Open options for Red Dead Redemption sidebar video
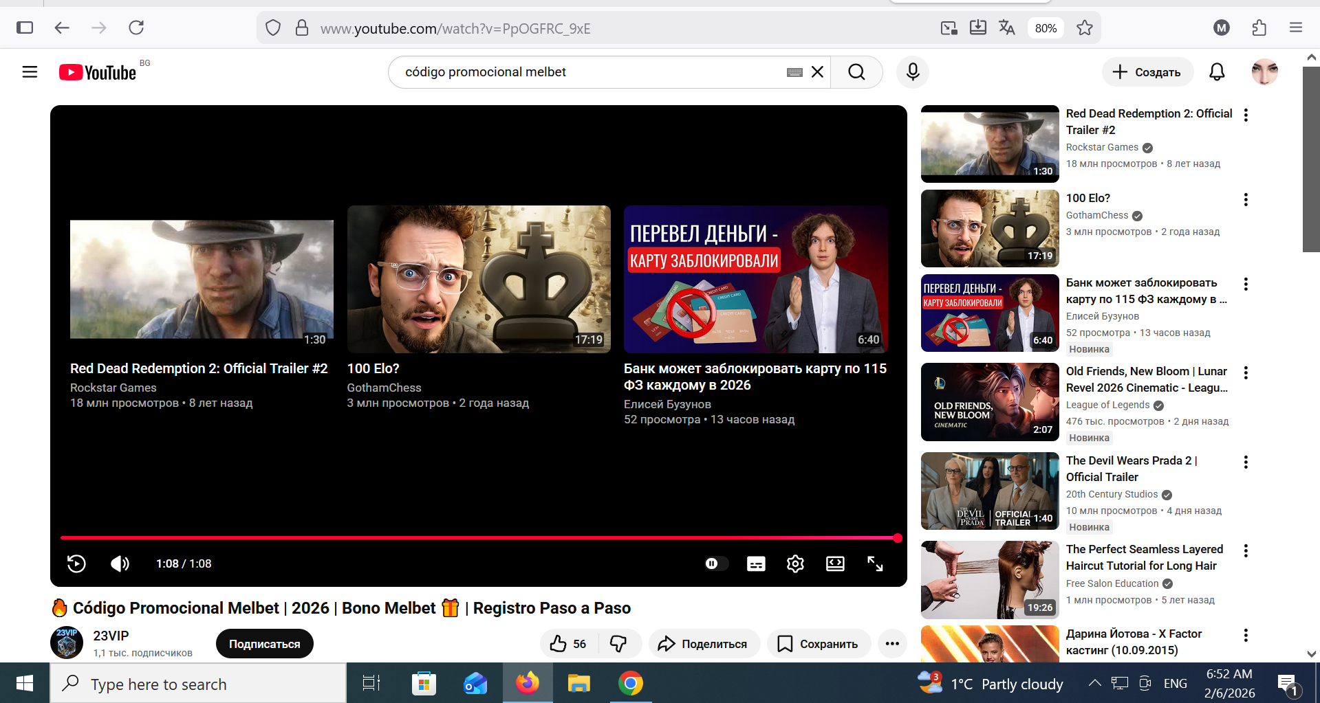This screenshot has width=1320, height=703. click(1246, 115)
